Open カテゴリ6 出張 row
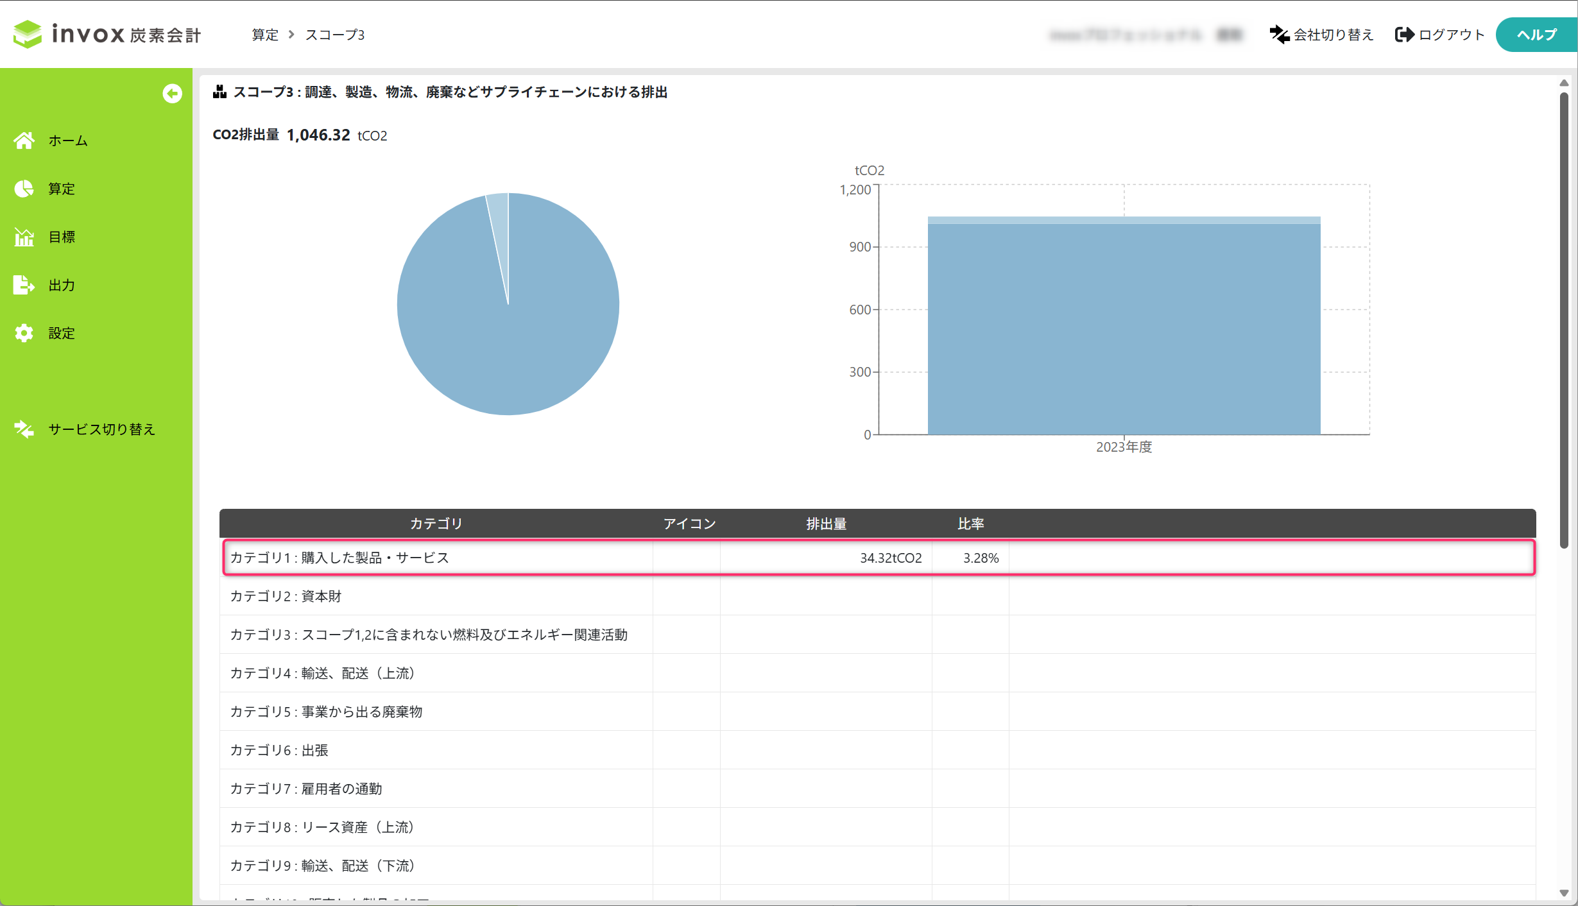This screenshot has height=906, width=1578. click(x=279, y=750)
